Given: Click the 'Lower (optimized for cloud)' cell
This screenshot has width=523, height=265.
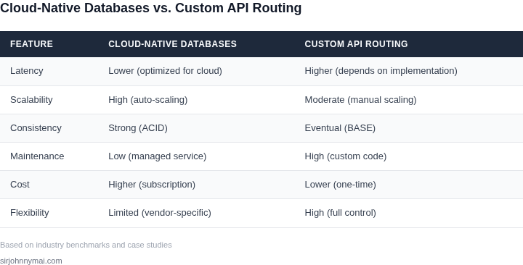Looking at the screenshot, I should pos(165,71).
